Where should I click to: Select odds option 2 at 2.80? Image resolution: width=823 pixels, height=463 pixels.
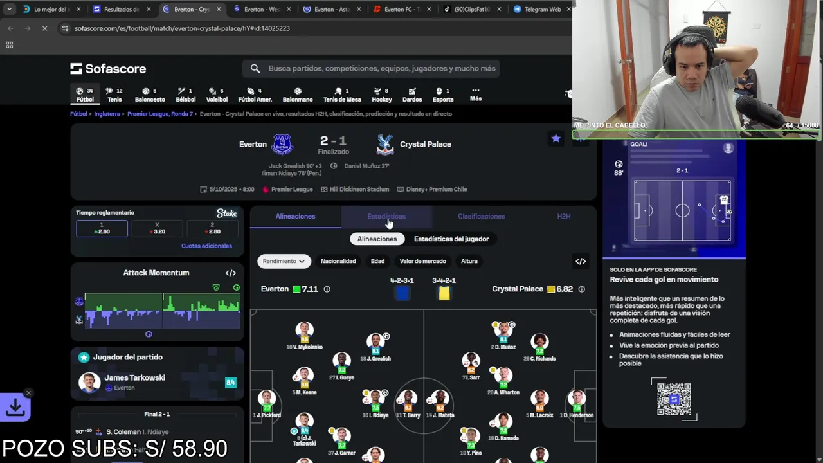pos(212,228)
